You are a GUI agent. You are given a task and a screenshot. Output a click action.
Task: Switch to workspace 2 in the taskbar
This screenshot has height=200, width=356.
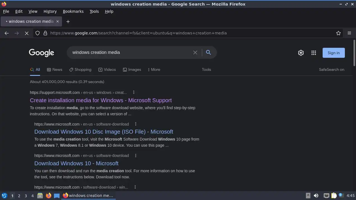pos(19,196)
